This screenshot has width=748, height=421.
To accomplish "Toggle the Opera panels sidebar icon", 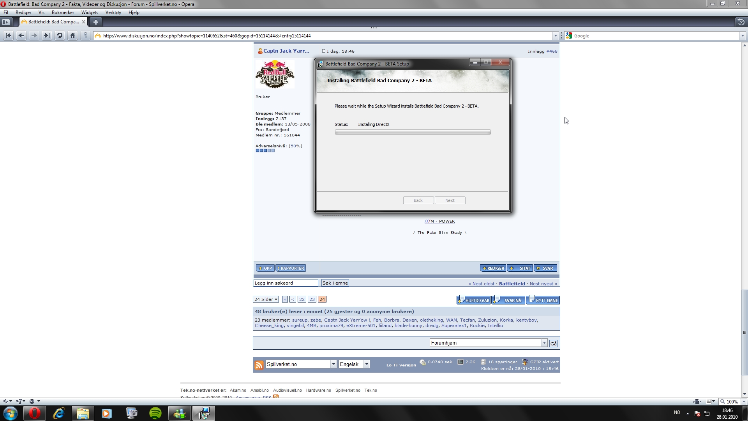I will (x=6, y=22).
